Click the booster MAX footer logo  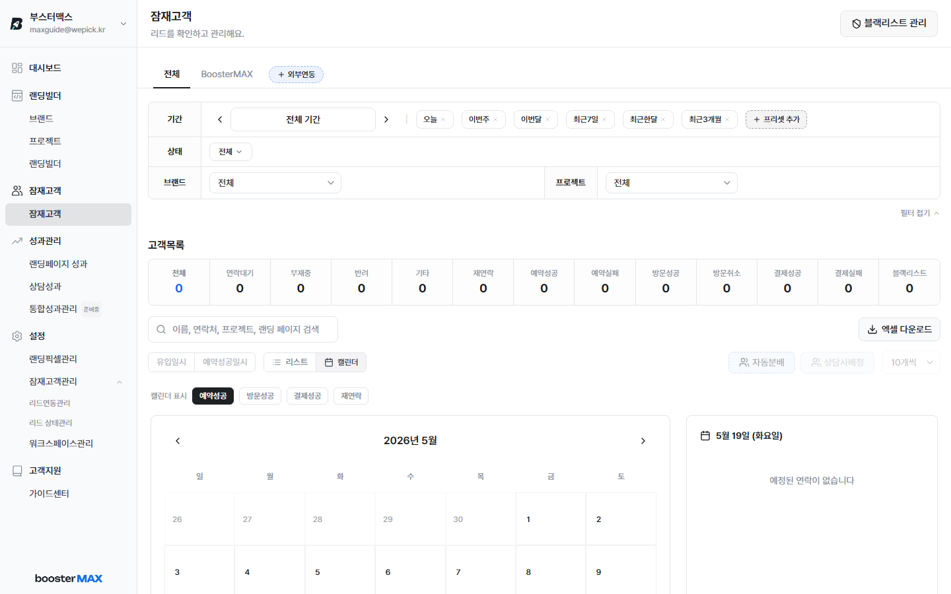[x=69, y=578]
